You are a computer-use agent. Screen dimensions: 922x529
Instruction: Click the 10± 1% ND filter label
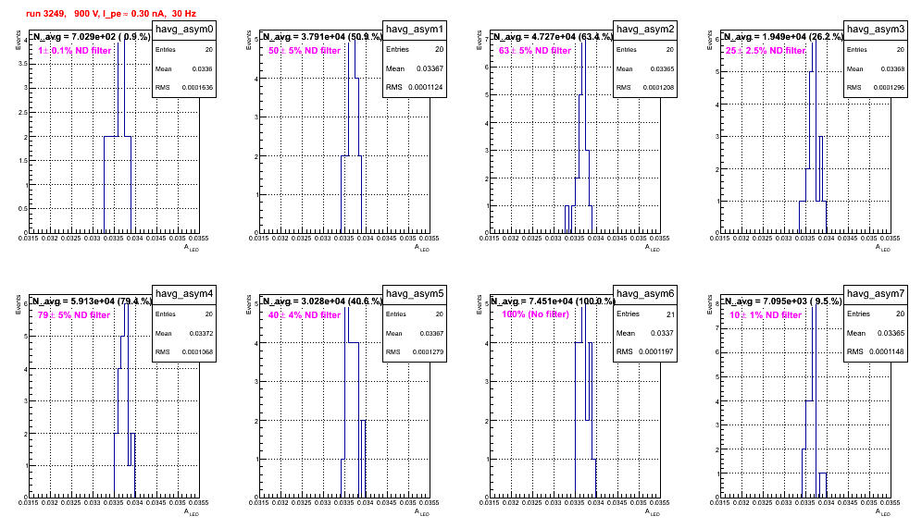tap(766, 315)
